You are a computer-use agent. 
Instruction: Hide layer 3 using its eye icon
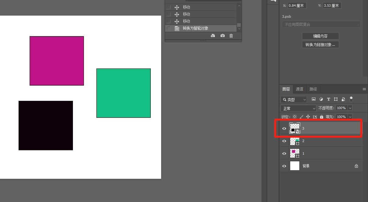click(284, 129)
